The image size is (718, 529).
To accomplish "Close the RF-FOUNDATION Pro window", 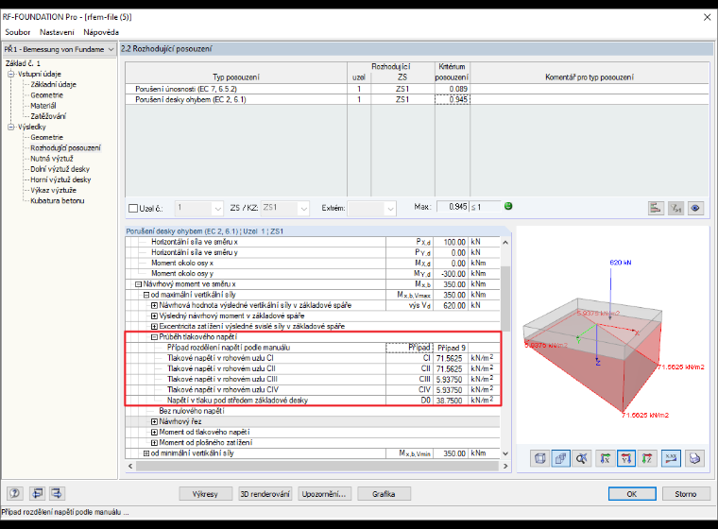I will (x=707, y=17).
